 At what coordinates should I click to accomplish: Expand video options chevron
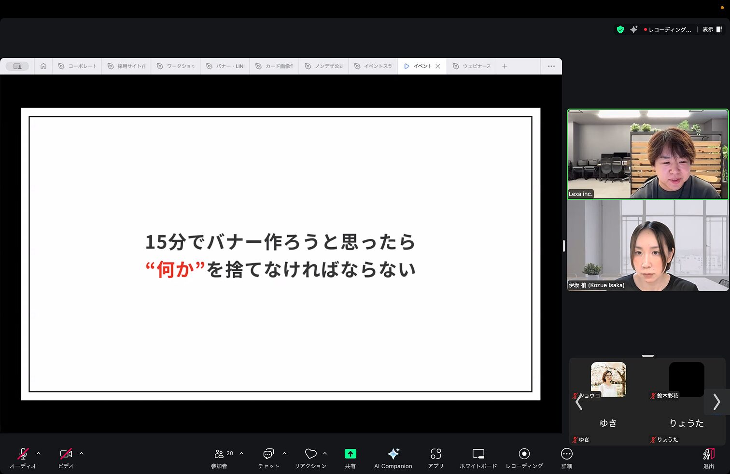point(82,453)
